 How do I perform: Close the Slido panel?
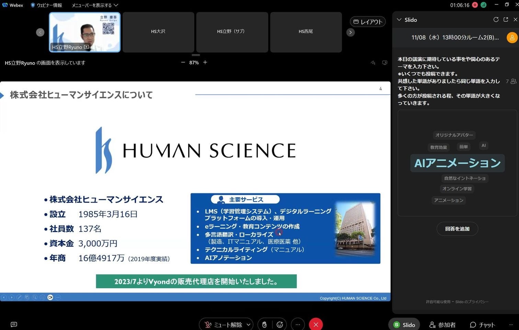point(515,20)
